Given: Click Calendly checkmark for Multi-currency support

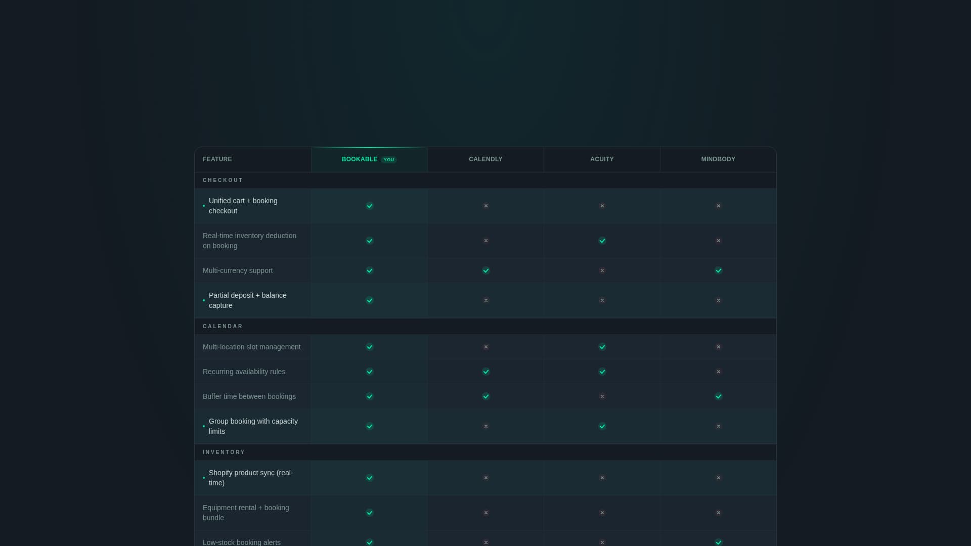Looking at the screenshot, I should [486, 270].
